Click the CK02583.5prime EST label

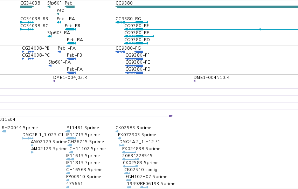141,163
